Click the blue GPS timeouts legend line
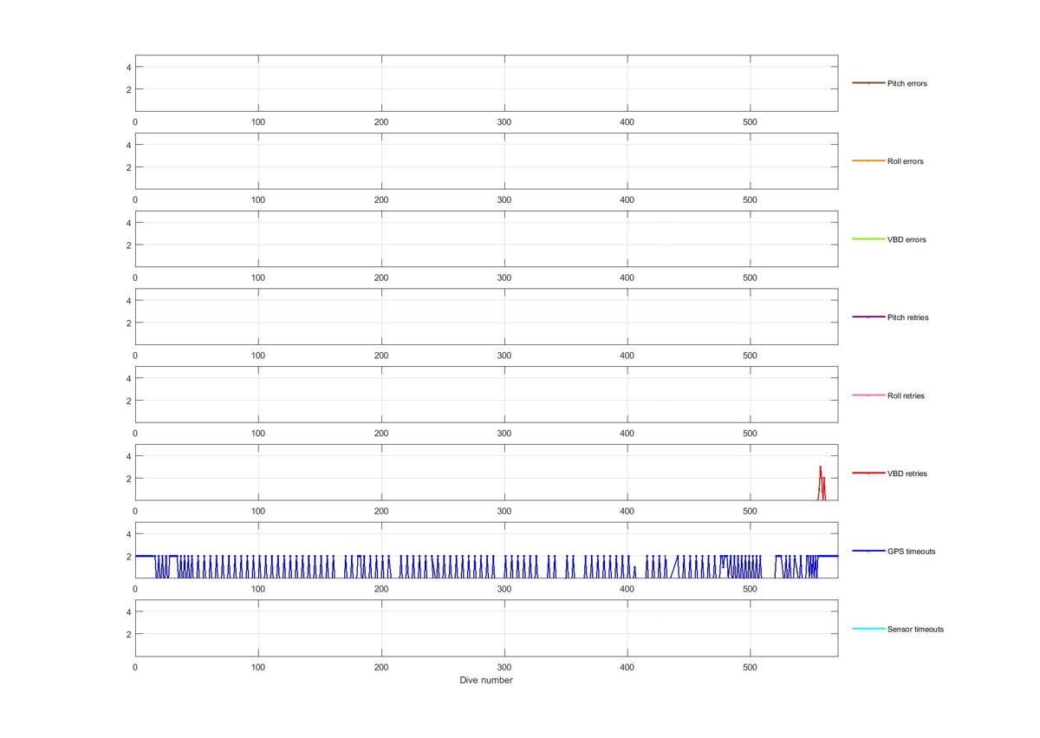This screenshot has height=738, width=1040. tap(868, 552)
